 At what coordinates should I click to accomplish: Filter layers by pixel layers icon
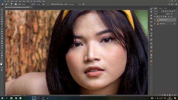point(163,11)
